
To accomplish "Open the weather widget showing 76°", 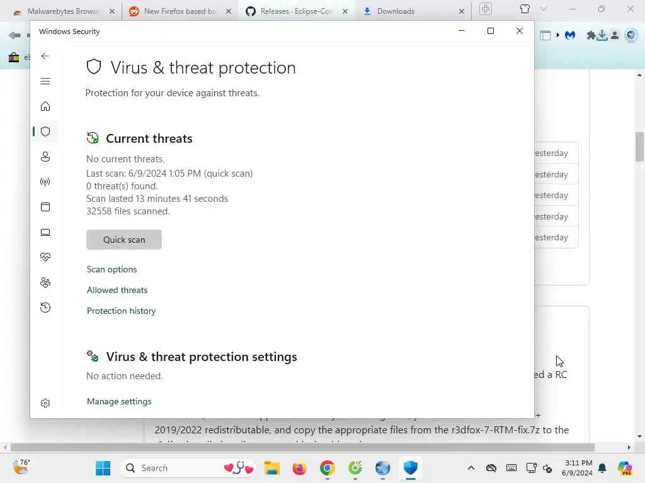I will click(x=21, y=467).
